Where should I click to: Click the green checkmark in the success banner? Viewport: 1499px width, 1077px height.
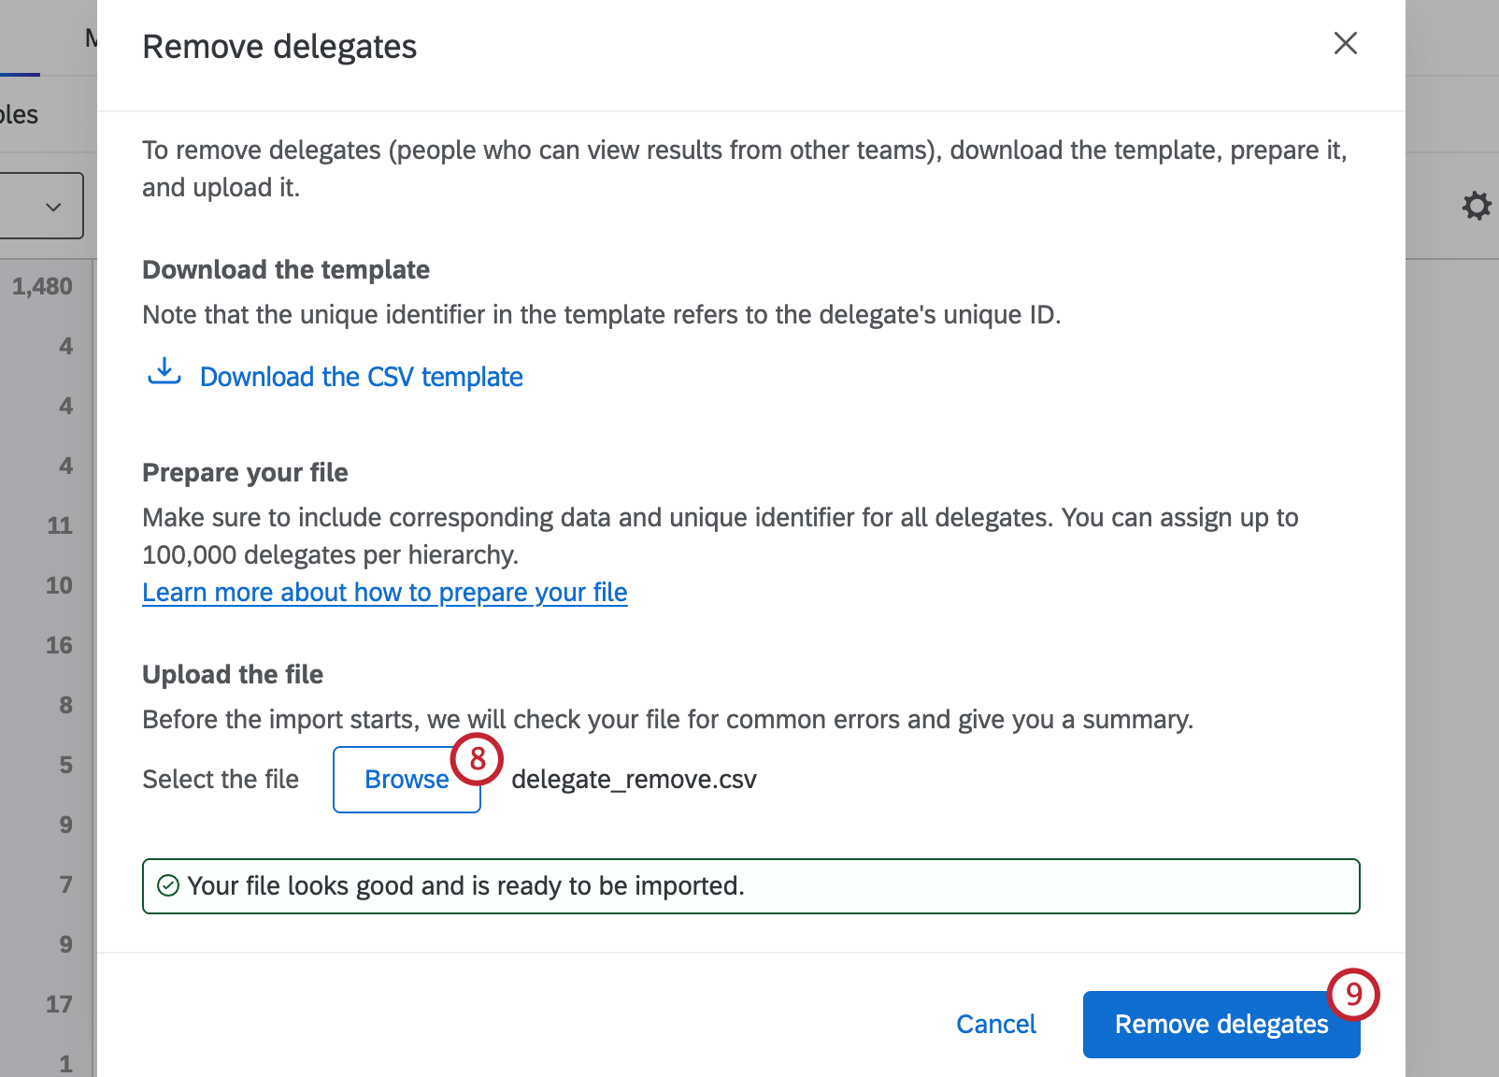[167, 885]
